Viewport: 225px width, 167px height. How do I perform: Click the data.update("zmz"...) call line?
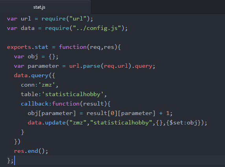click(x=117, y=123)
